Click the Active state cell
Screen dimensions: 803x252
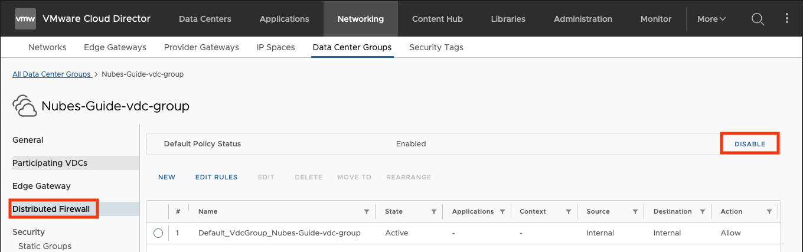click(396, 233)
